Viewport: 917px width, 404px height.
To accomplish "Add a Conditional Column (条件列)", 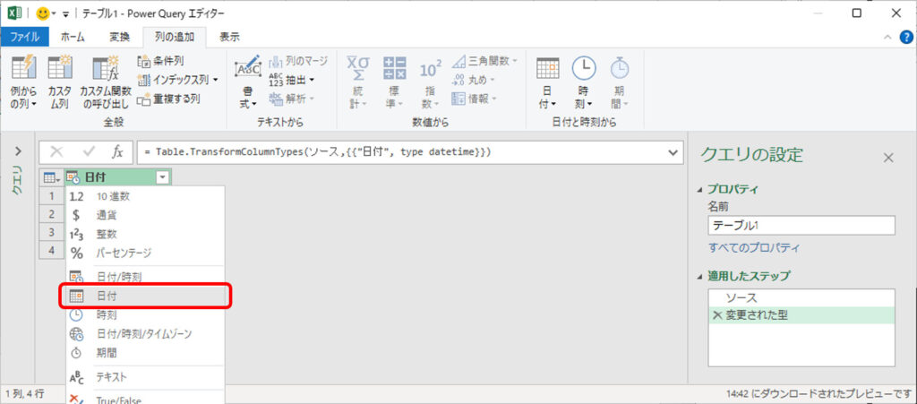I will pos(161,61).
